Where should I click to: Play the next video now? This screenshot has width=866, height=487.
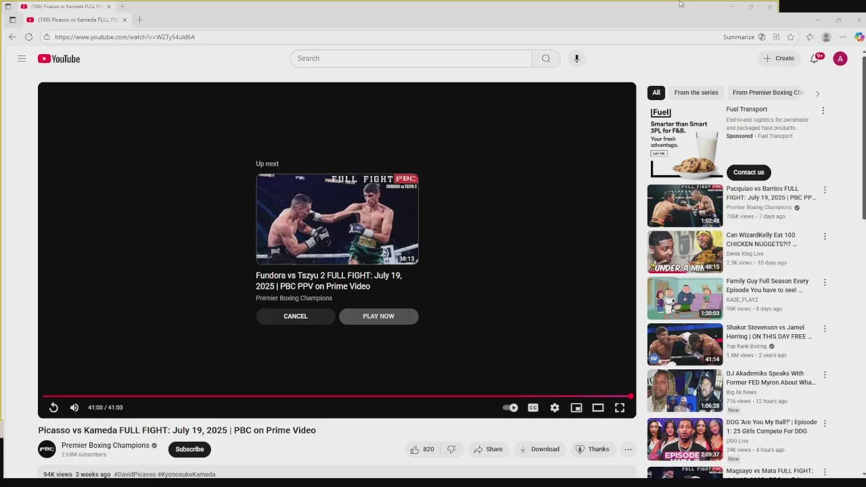pos(378,316)
